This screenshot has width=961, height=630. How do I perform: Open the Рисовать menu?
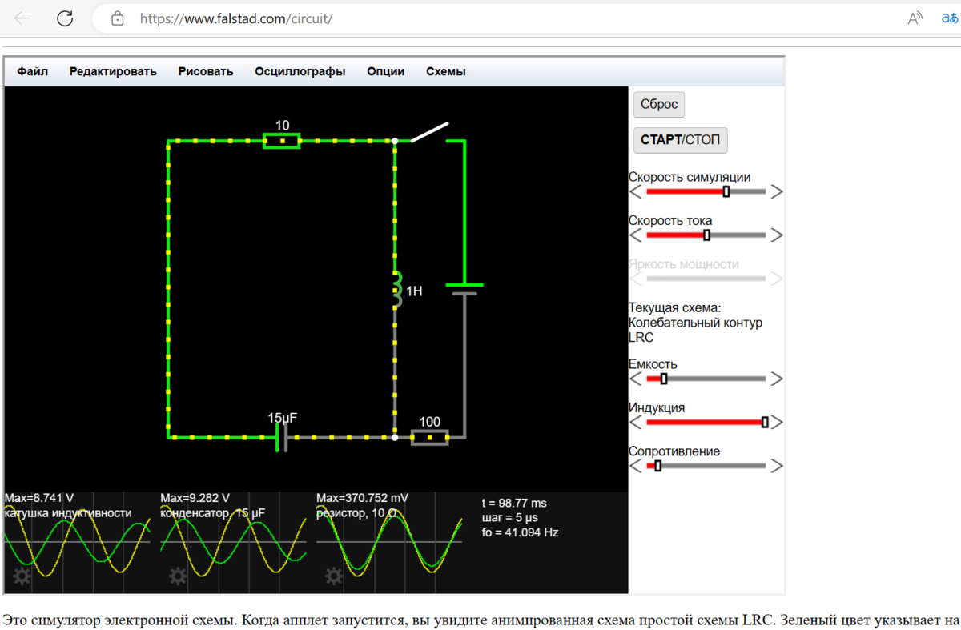click(x=206, y=71)
